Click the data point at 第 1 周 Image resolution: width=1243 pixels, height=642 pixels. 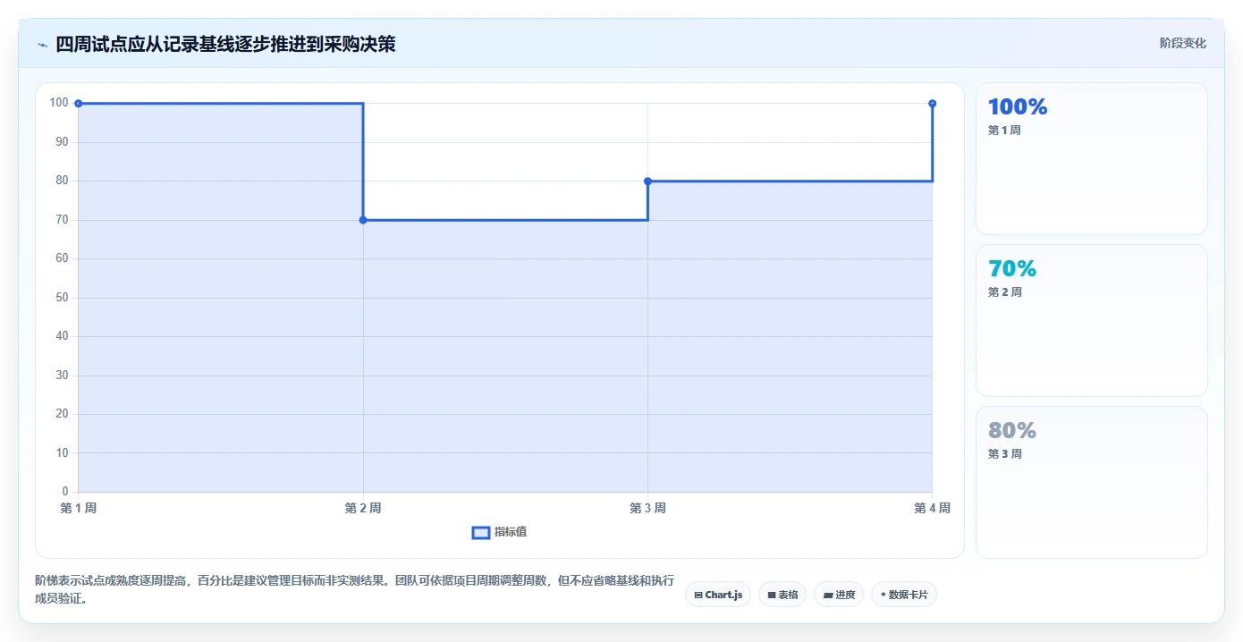[x=79, y=104]
